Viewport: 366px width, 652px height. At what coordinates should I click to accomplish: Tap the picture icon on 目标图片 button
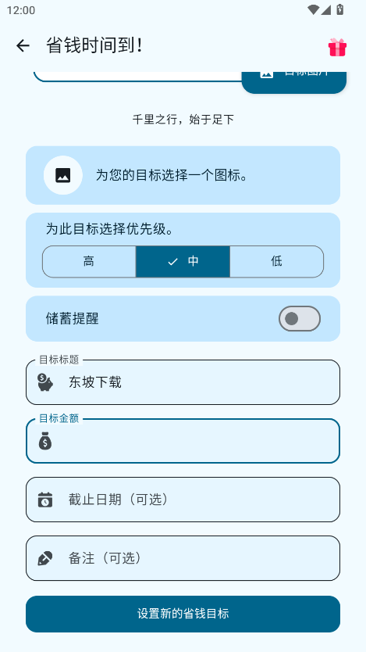click(x=266, y=73)
